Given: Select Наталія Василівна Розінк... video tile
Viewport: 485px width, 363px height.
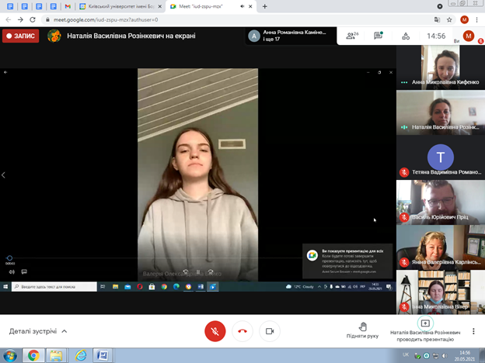Looking at the screenshot, I should 441,112.
